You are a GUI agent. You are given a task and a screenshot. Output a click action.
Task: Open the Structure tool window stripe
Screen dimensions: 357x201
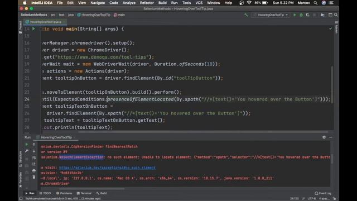20,159
